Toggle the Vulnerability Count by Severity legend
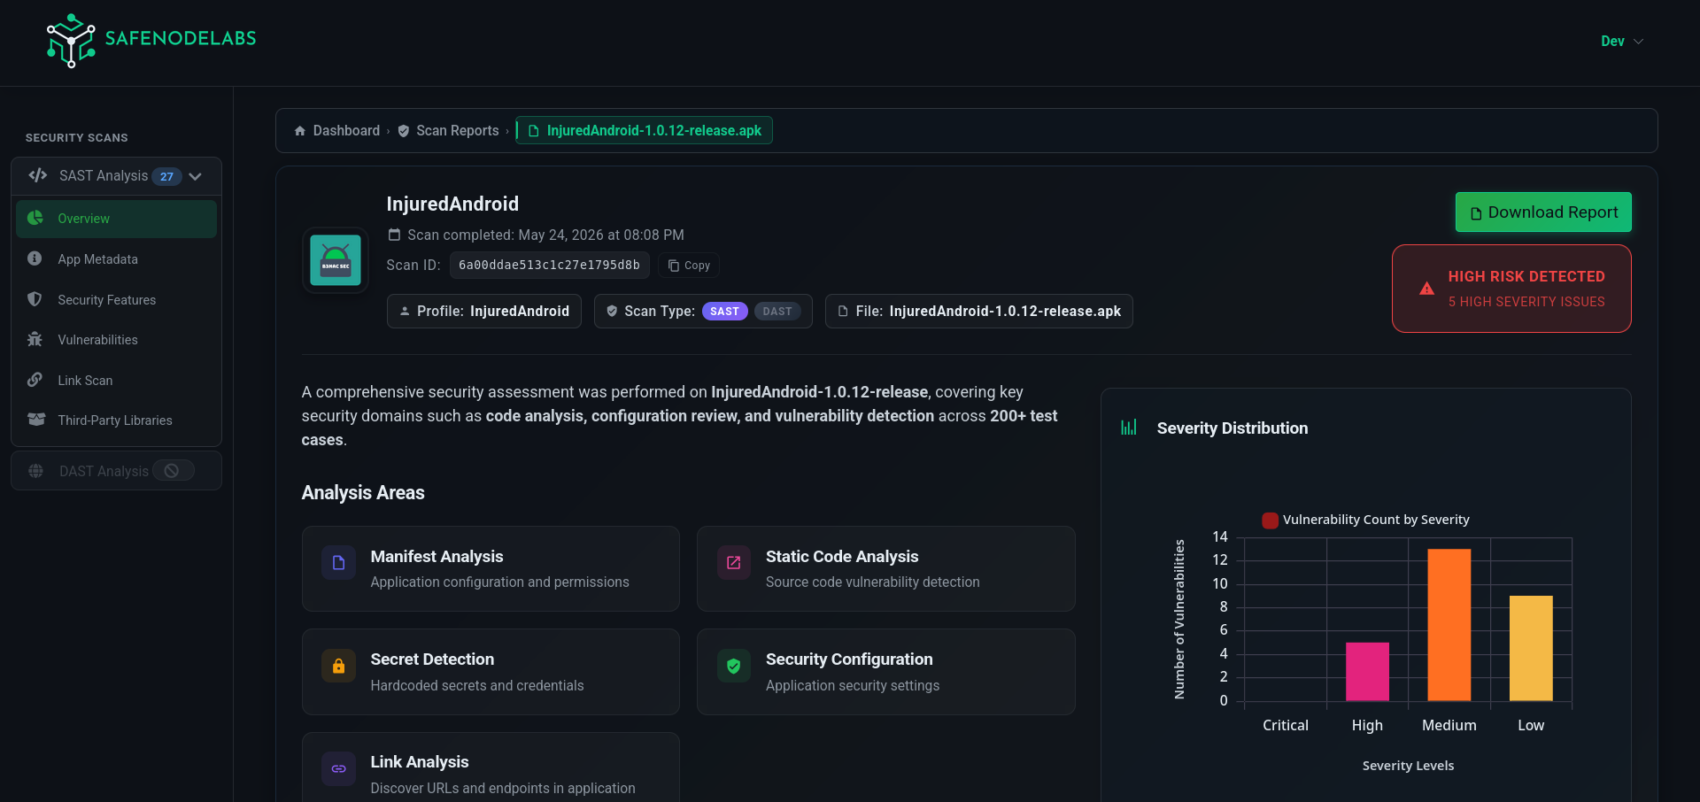Image resolution: width=1700 pixels, height=802 pixels. click(1366, 521)
